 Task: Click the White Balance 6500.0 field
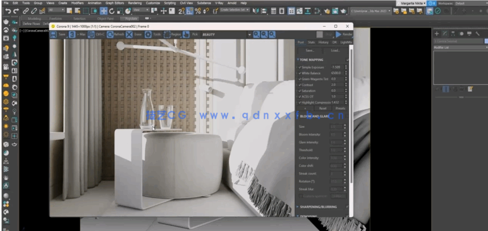pos(338,73)
